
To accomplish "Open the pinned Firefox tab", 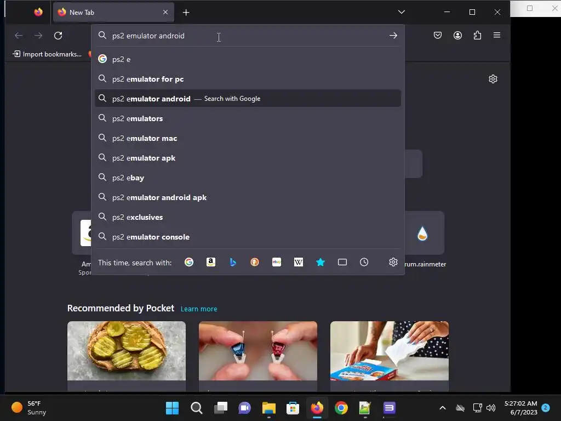I will (38, 12).
